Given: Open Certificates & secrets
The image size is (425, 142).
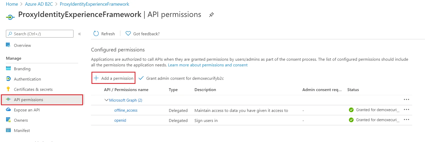Looking at the screenshot, I should pos(33,89).
